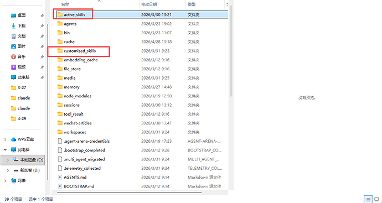This screenshot has height=203, width=382.
Task: Open 网络 in the navigation pane
Action: coord(22,181)
